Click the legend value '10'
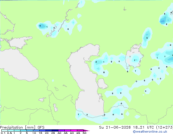 [34, 133]
